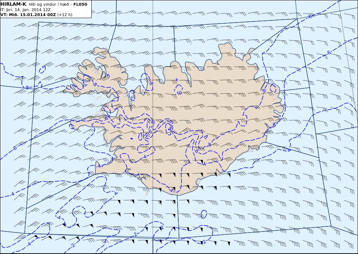Click the '(+12 h)' forecast offset text
Screen dimensions: 358x254
point(64,15)
